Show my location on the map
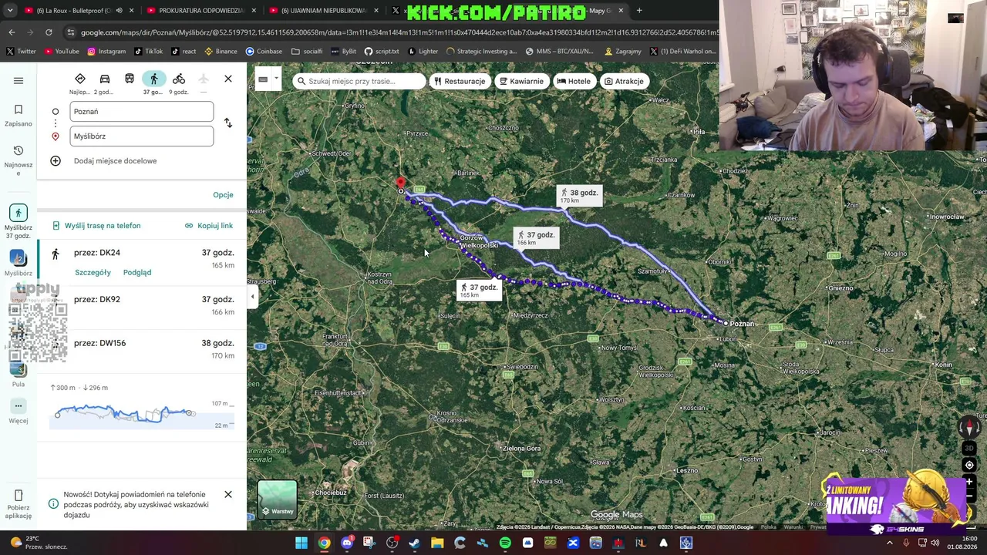 969,465
